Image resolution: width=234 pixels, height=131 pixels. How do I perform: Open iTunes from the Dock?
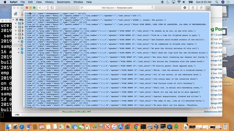pos(114,127)
